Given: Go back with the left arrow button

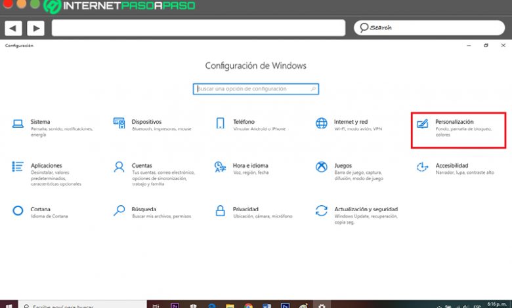Looking at the screenshot, I should click(13, 28).
